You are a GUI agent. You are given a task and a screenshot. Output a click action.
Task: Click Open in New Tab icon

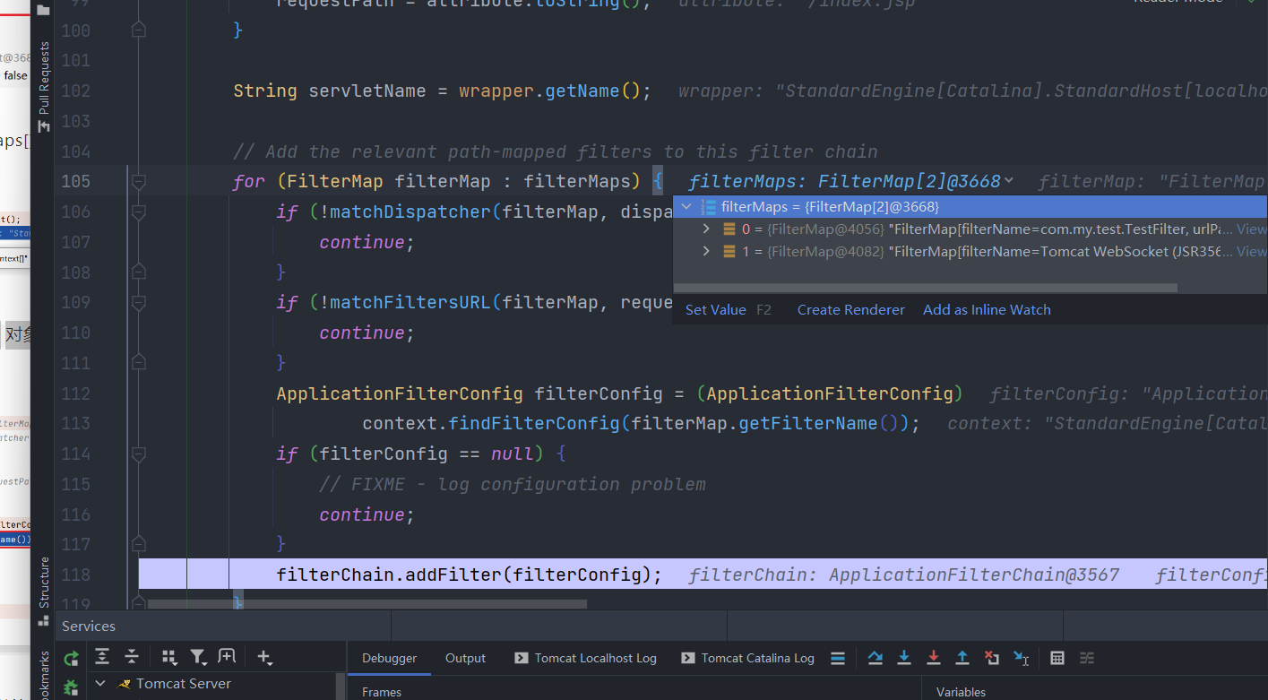[227, 657]
